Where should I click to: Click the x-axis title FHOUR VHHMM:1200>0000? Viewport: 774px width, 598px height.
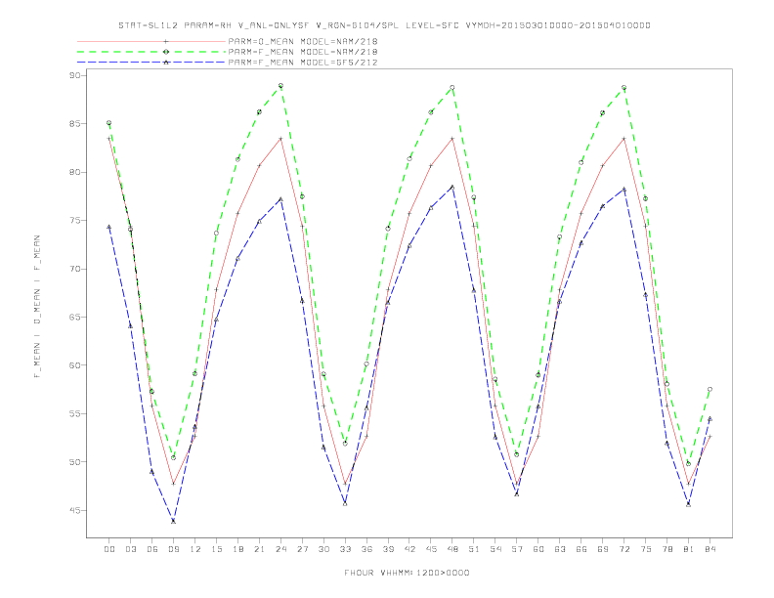[407, 573]
